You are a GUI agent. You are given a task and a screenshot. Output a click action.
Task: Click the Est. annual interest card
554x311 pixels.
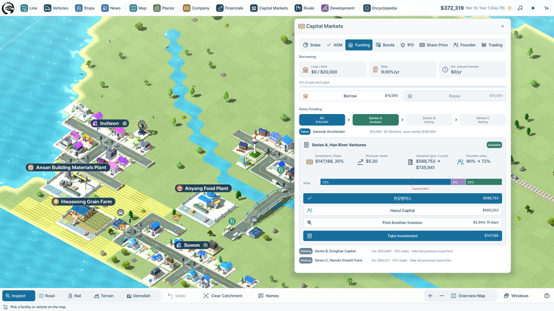[x=472, y=70]
